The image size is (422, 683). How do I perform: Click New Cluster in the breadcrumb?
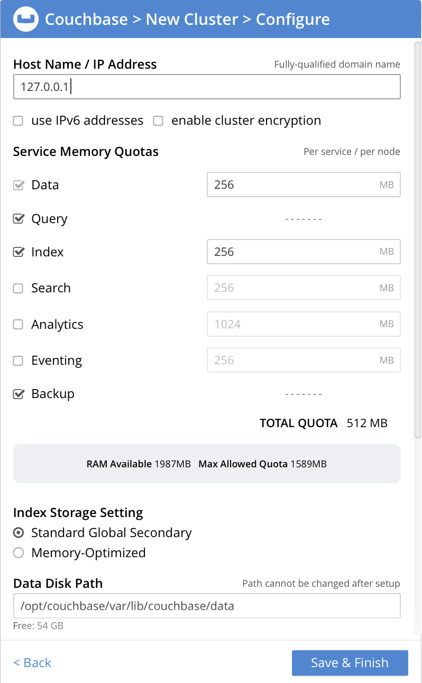click(x=191, y=19)
